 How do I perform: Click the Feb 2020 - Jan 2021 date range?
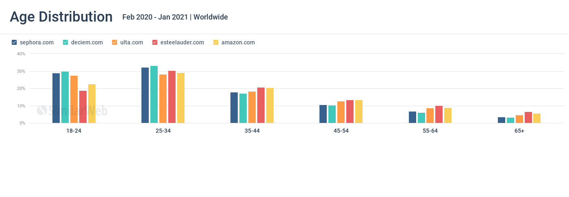[x=155, y=17]
